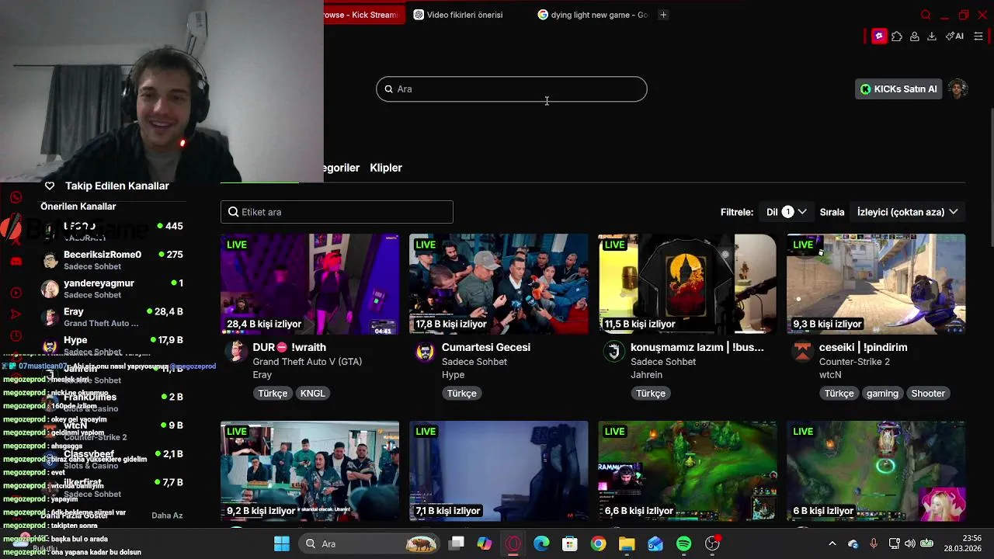Open the ceseiki !pindirim stream thumbnail
This screenshot has height=559, width=994.
point(876,284)
